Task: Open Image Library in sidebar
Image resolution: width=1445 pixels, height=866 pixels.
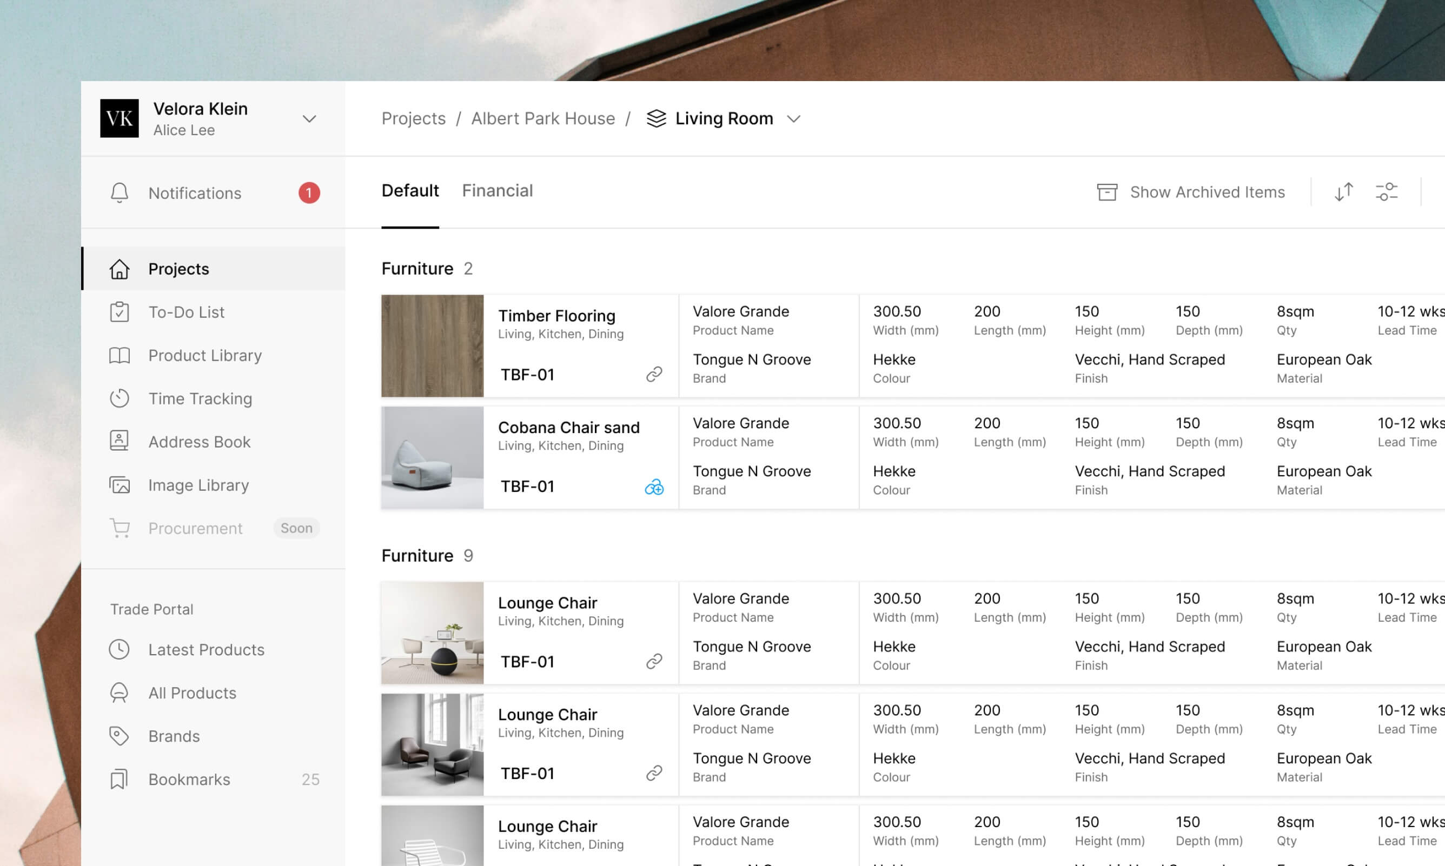Action: (198, 485)
